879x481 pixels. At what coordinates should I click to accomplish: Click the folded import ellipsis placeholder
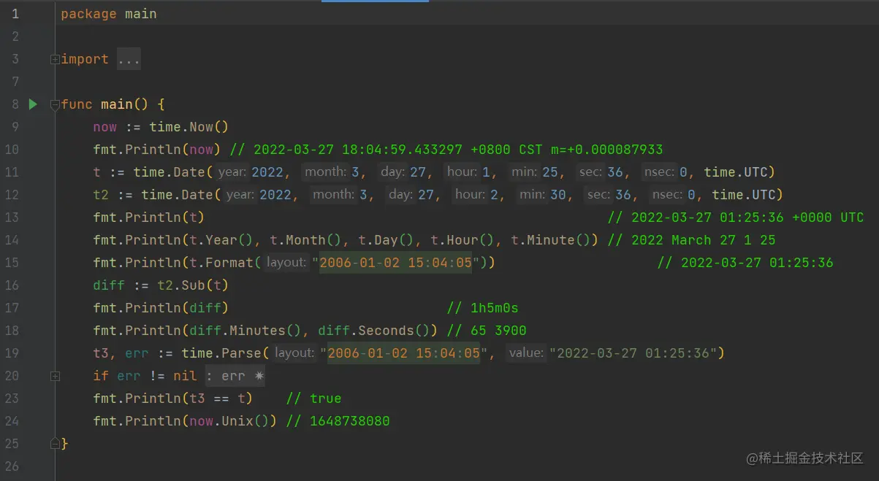click(129, 59)
